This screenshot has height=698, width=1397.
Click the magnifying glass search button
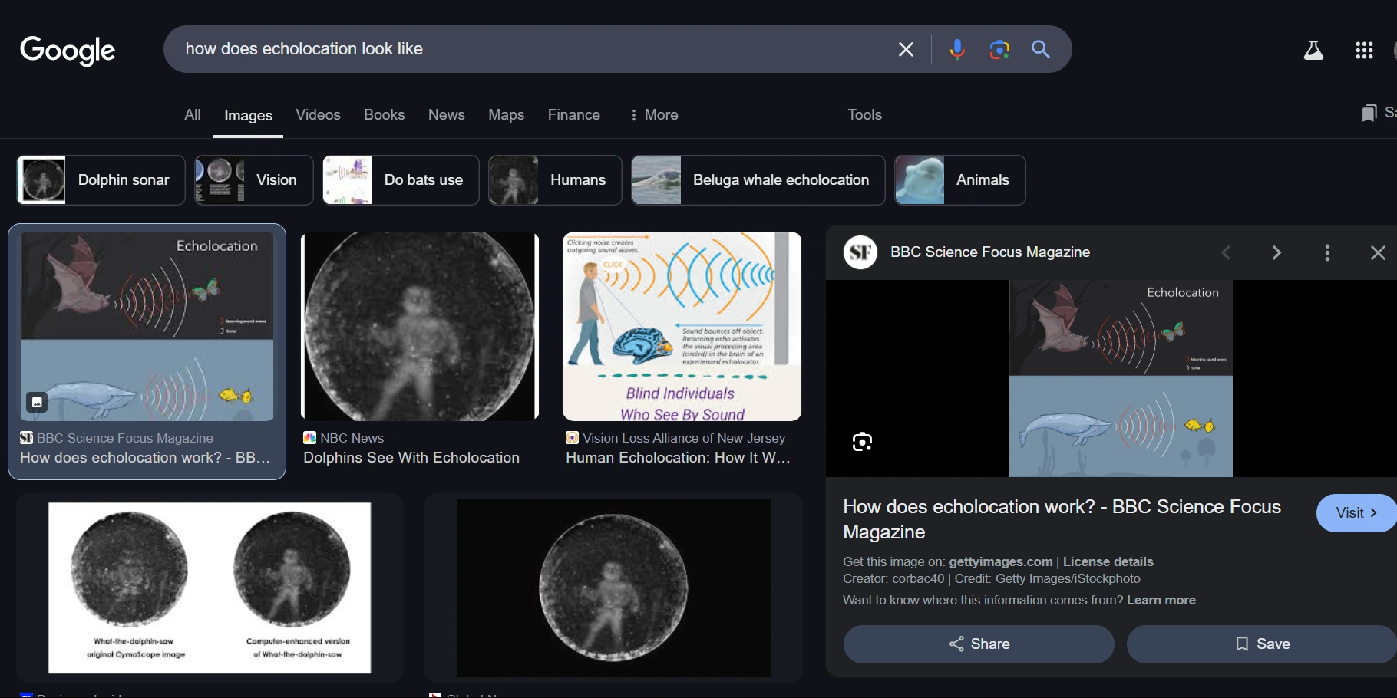[1040, 49]
